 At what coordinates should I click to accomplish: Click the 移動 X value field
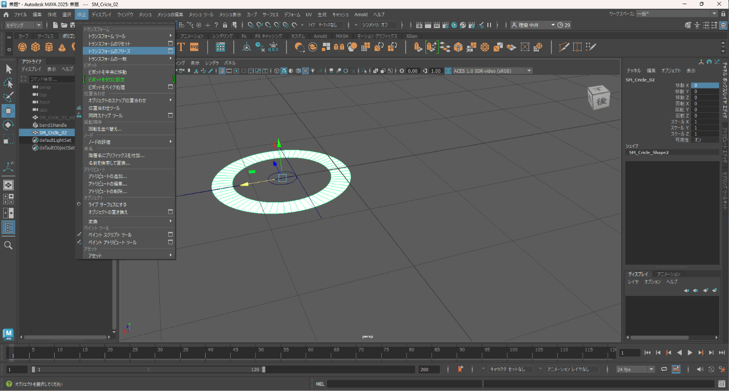[705, 85]
